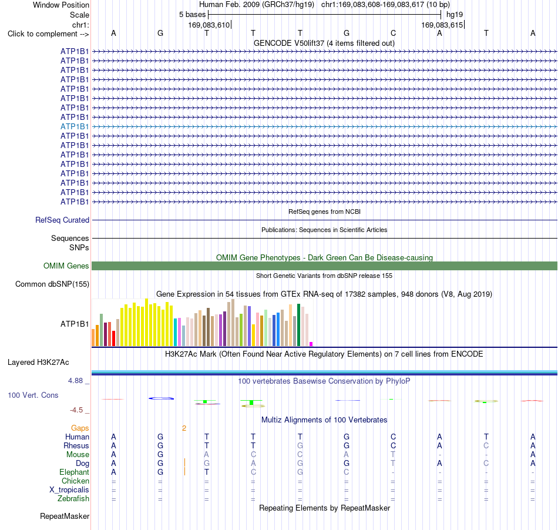Click the hg19 label beside the scale bar
Image resolution: width=558 pixels, height=530 pixels.
455,15
